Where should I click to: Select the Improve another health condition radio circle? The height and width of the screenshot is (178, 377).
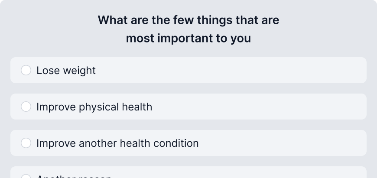click(x=26, y=143)
